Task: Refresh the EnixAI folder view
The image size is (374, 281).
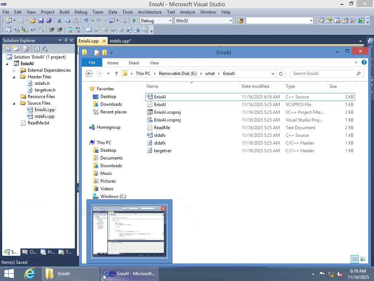Action: click(x=281, y=74)
